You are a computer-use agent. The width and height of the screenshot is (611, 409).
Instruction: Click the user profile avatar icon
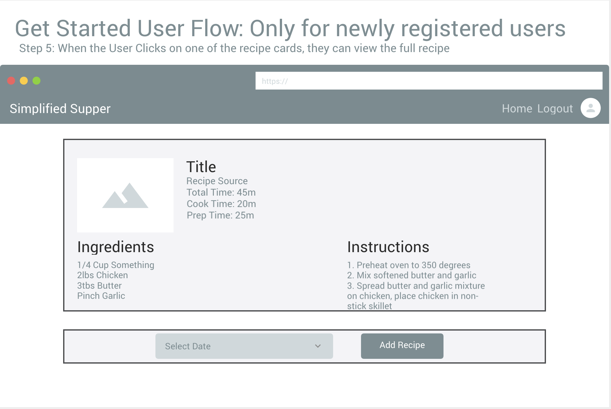(590, 108)
